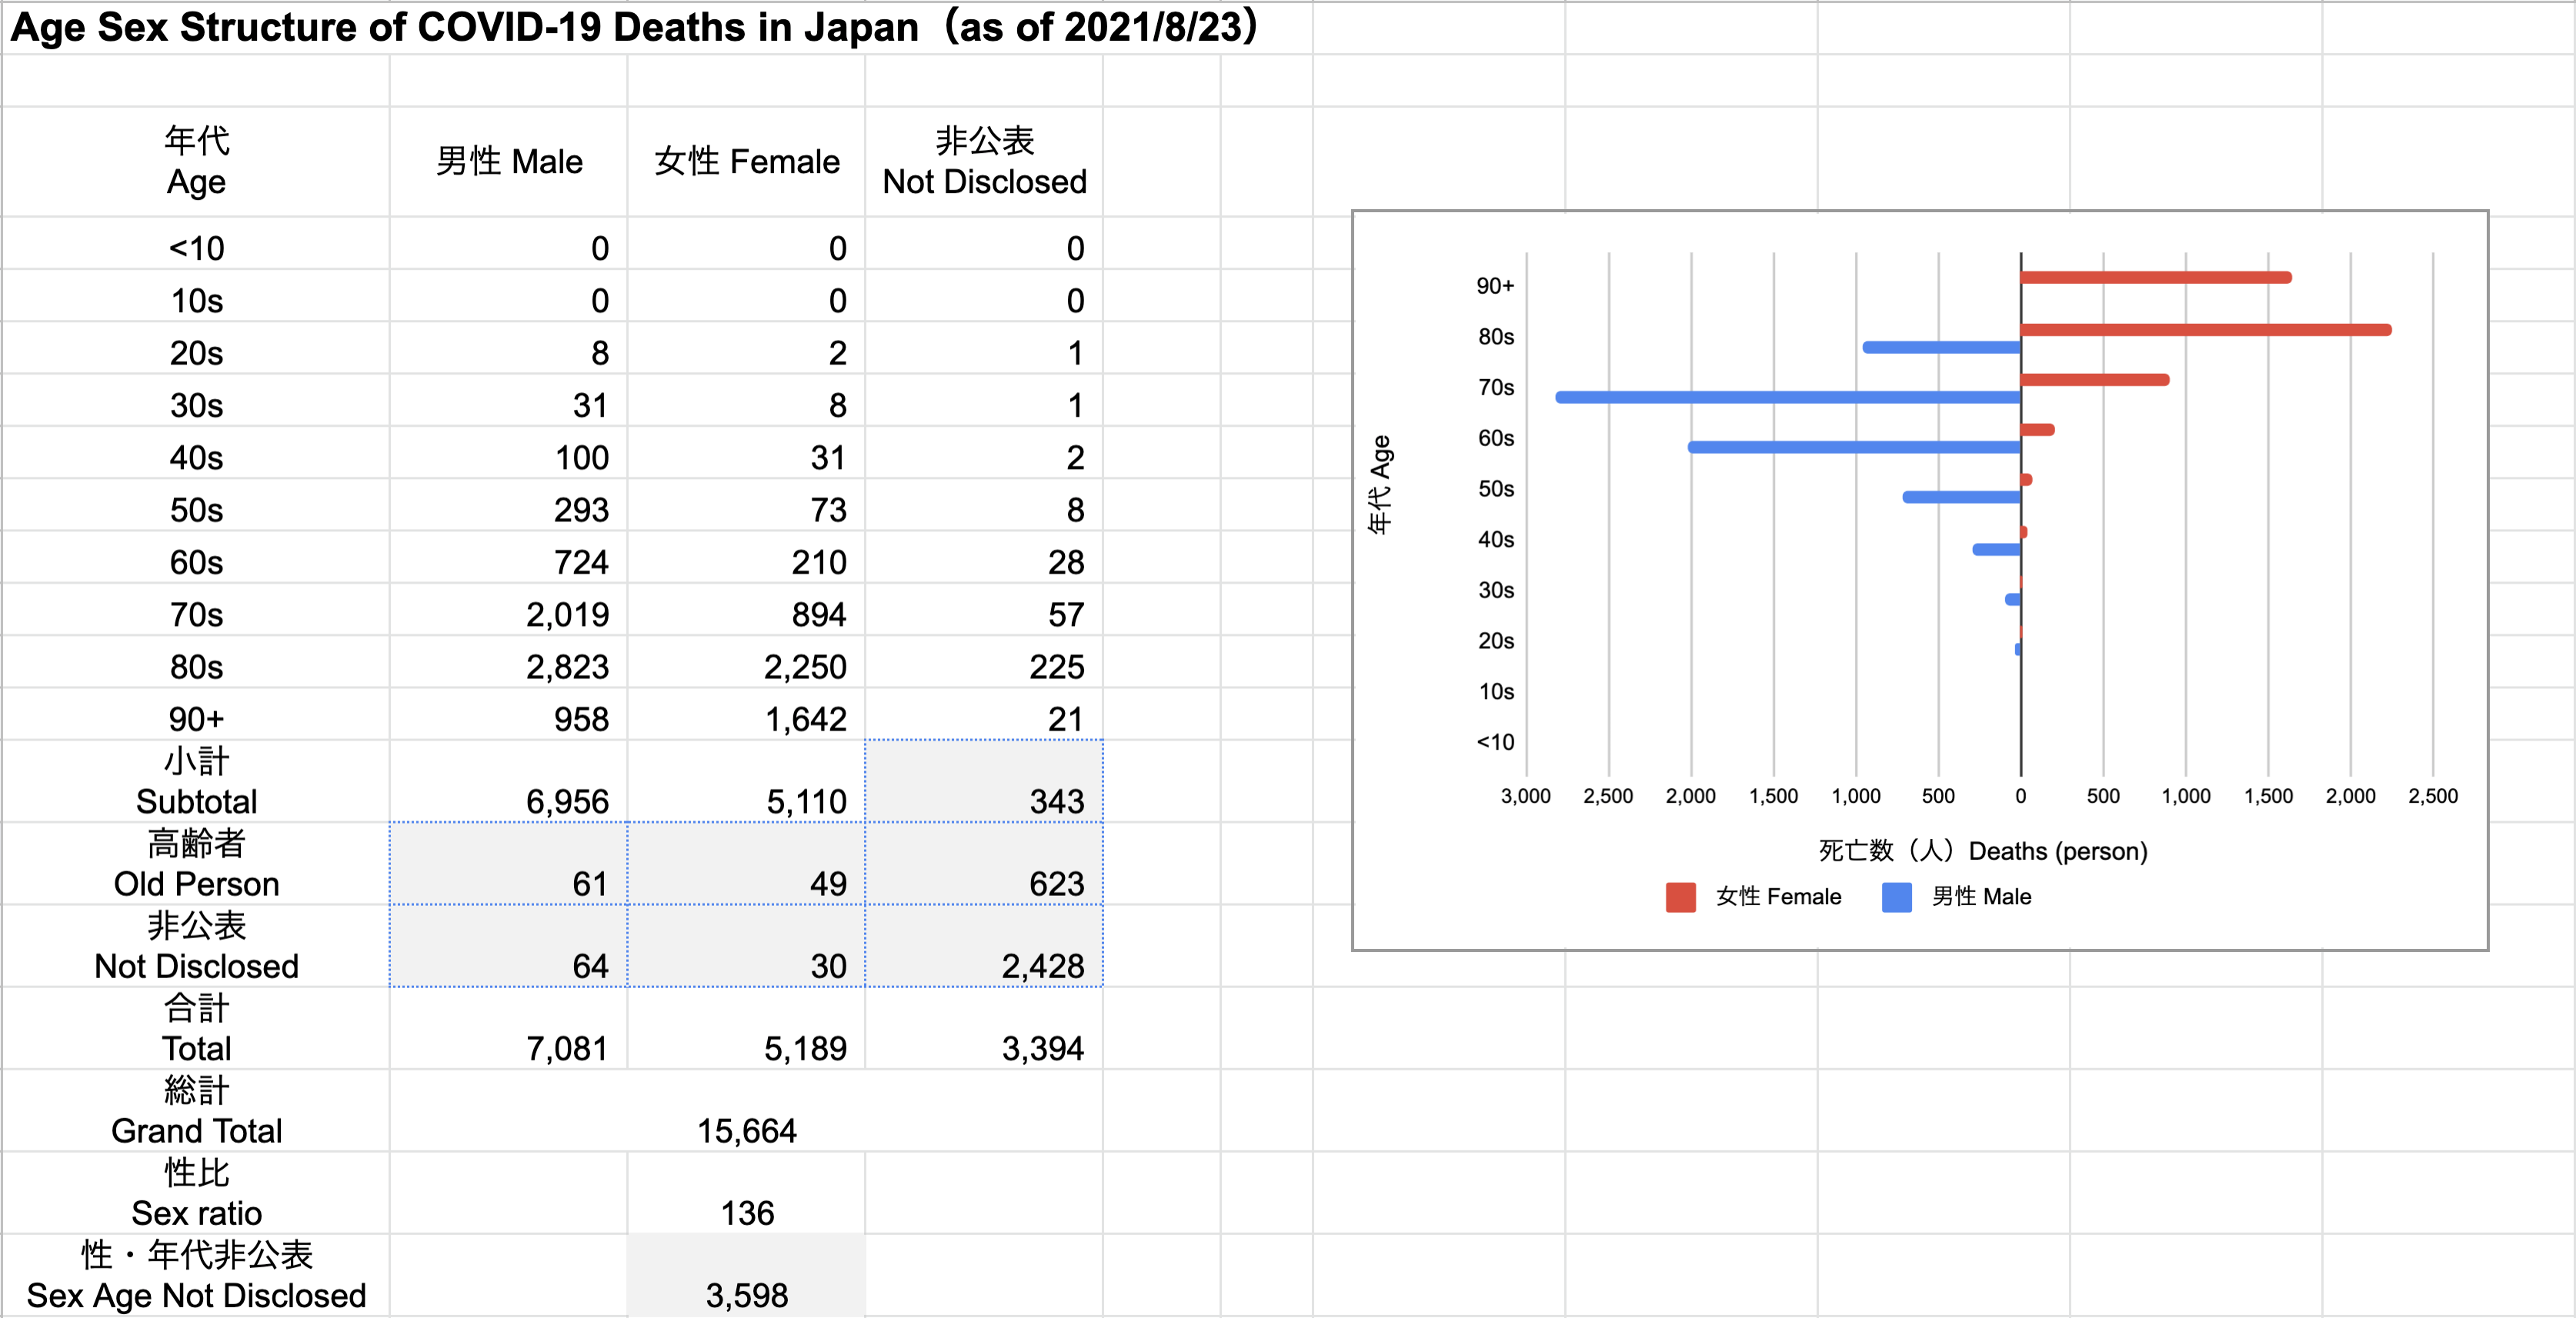Image resolution: width=2576 pixels, height=1318 pixels.
Task: Select the '20s' age row label
Action: [x=196, y=353]
